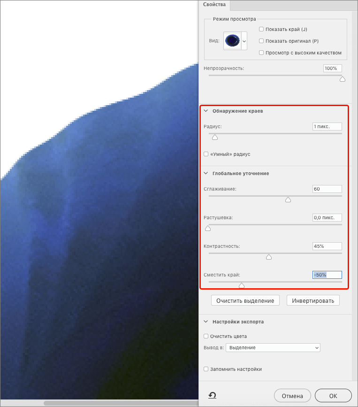Collapse the Настройки экспорта section
This screenshot has height=407, width=358.
pos(206,322)
